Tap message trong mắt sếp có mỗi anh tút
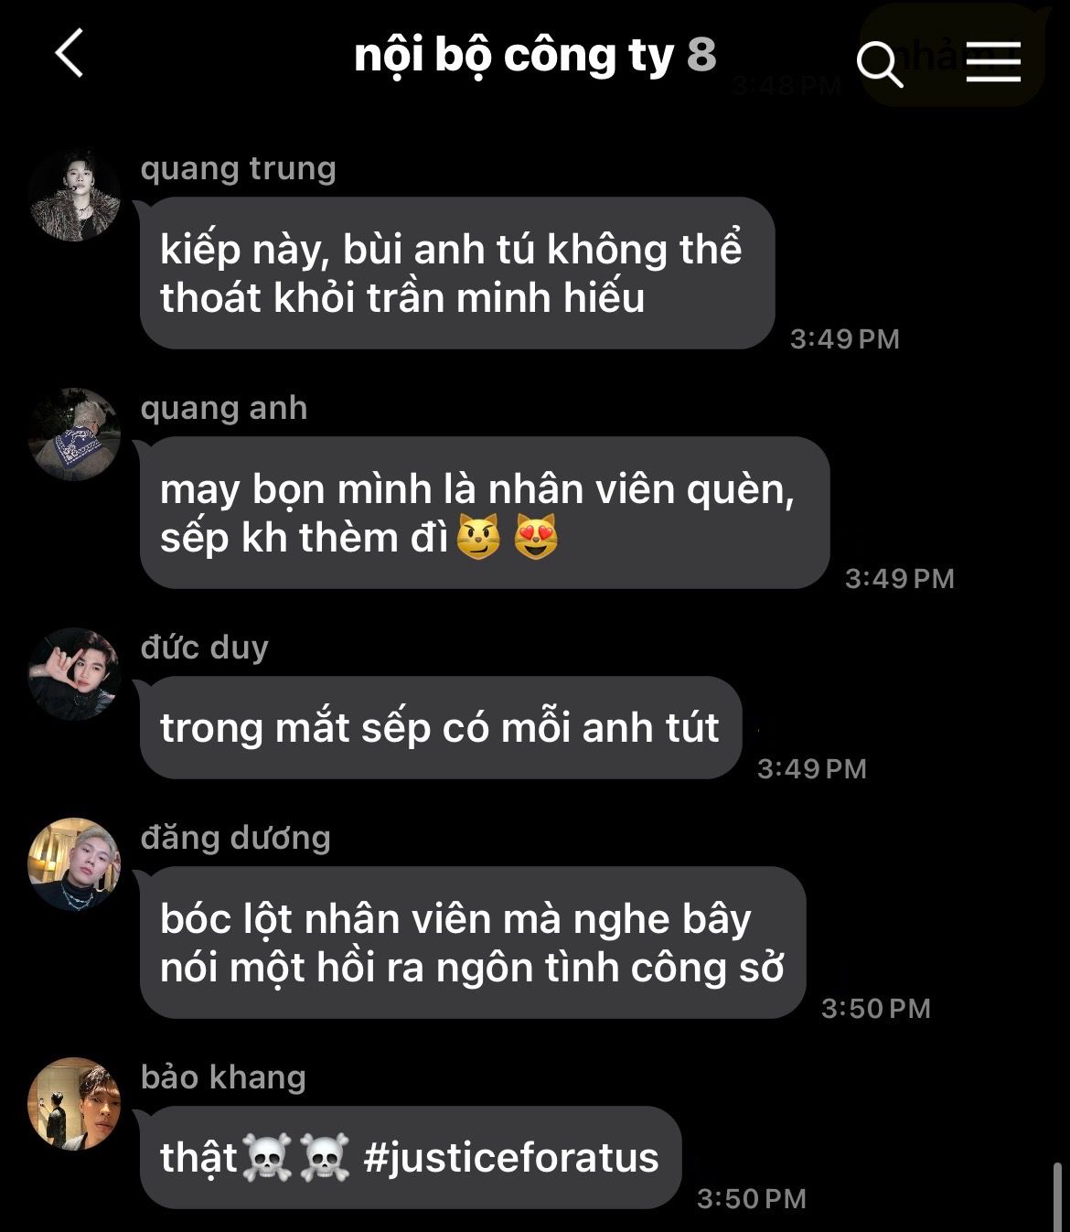The image size is (1070, 1232). (x=441, y=728)
